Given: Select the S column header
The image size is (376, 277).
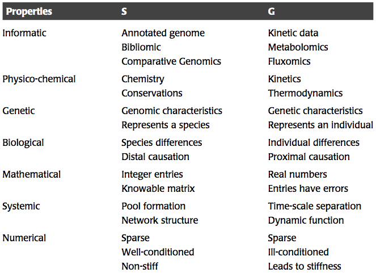Looking at the screenshot, I should coord(124,11).
